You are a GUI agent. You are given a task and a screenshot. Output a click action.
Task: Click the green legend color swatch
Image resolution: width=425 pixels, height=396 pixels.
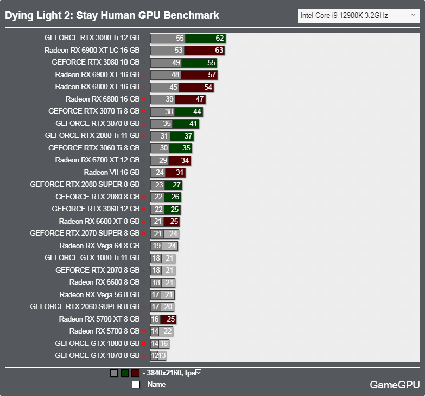click(x=125, y=373)
